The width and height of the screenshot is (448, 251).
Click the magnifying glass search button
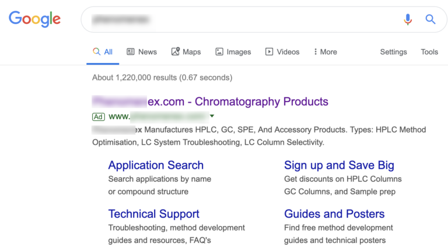tap(430, 19)
